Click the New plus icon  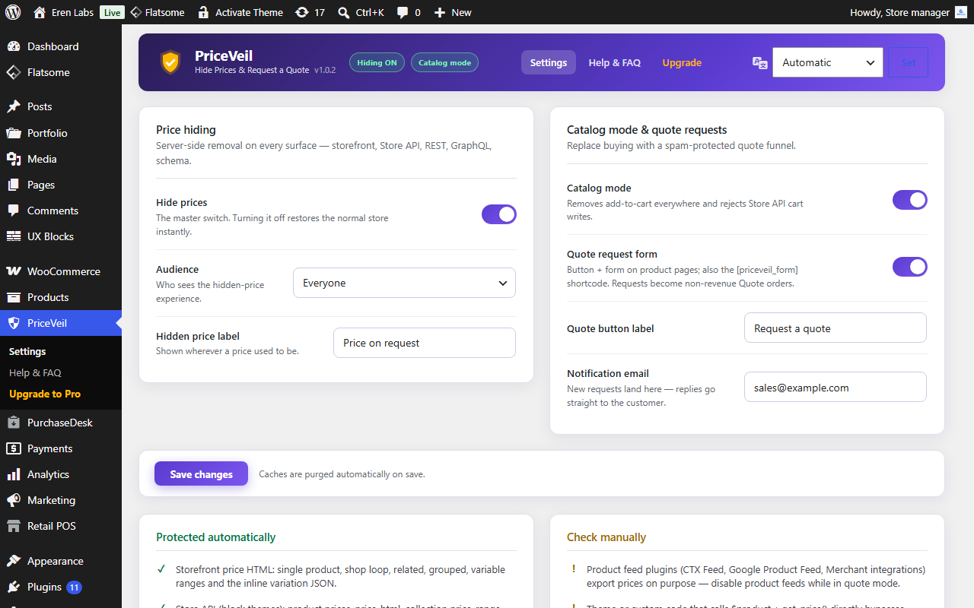(440, 12)
